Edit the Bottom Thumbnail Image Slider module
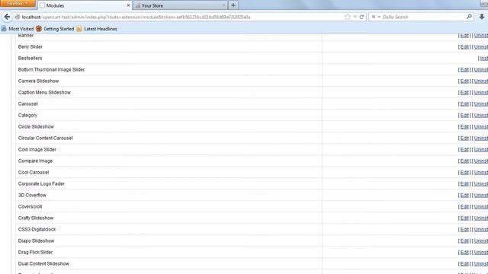Image resolution: width=488 pixels, height=274 pixels. [x=464, y=69]
